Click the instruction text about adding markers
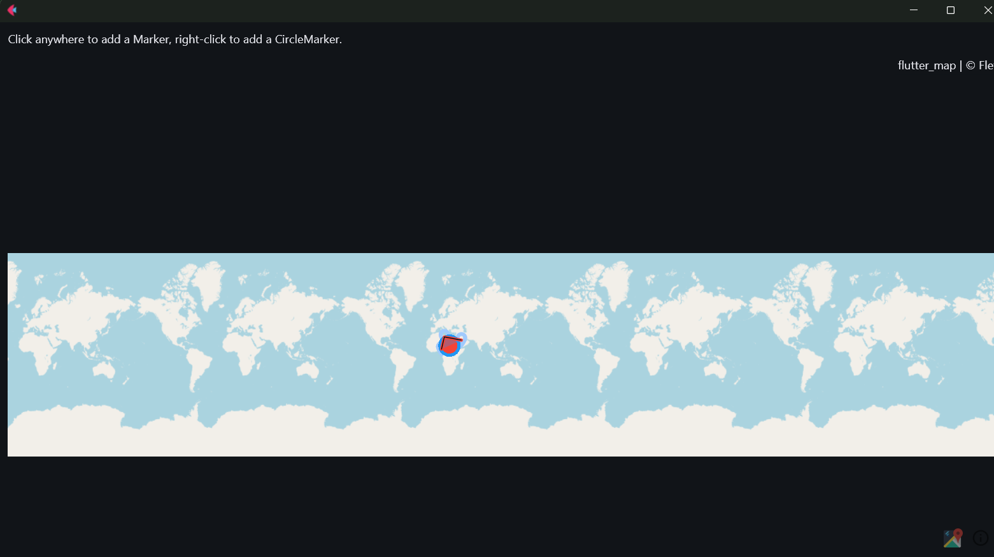994x557 pixels. tap(174, 39)
